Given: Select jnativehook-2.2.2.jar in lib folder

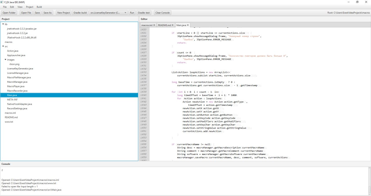Looking at the screenshot, I should pyautogui.click(x=17, y=33).
